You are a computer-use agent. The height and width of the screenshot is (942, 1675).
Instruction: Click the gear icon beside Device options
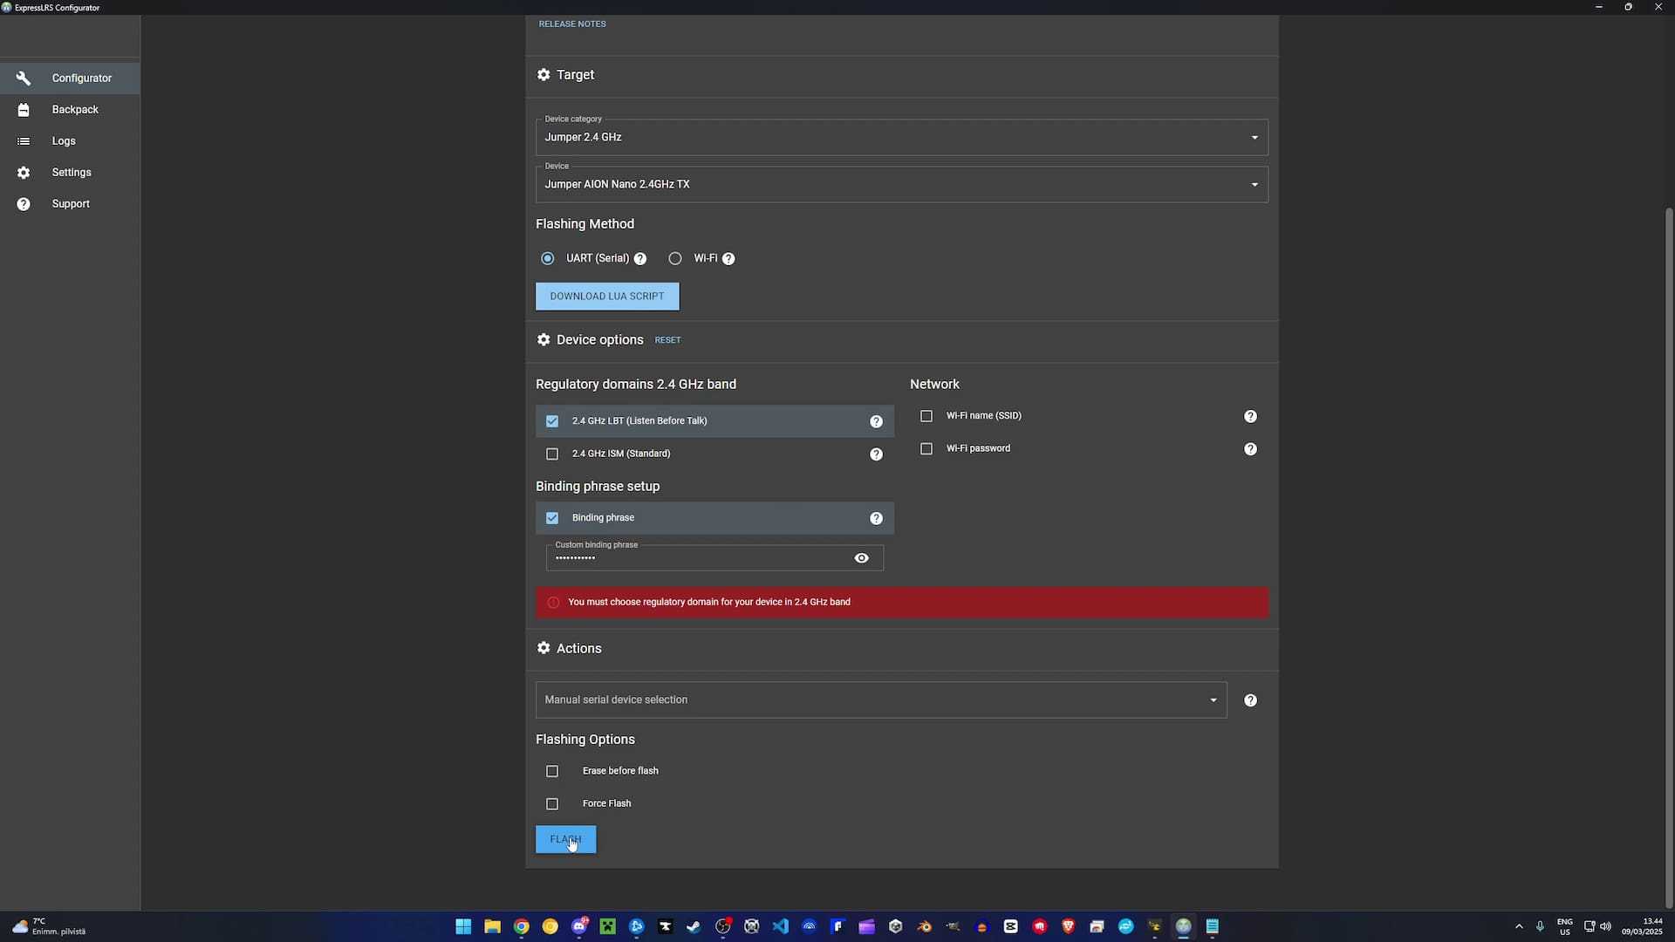[544, 340]
